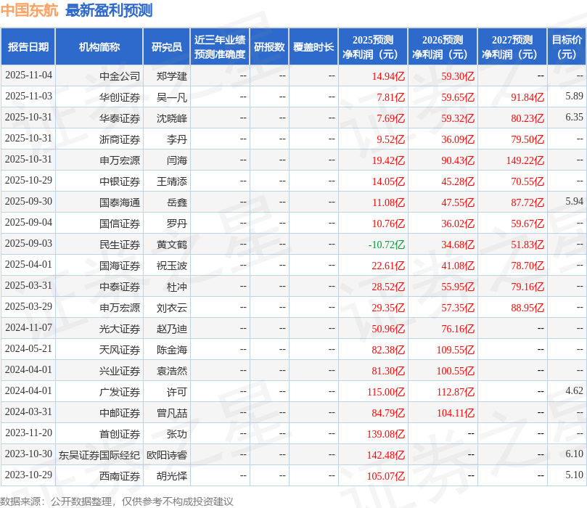This screenshot has width=587, height=508.
Task: Select the 近三年业绩预测准确度 column header
Action: click(x=220, y=46)
